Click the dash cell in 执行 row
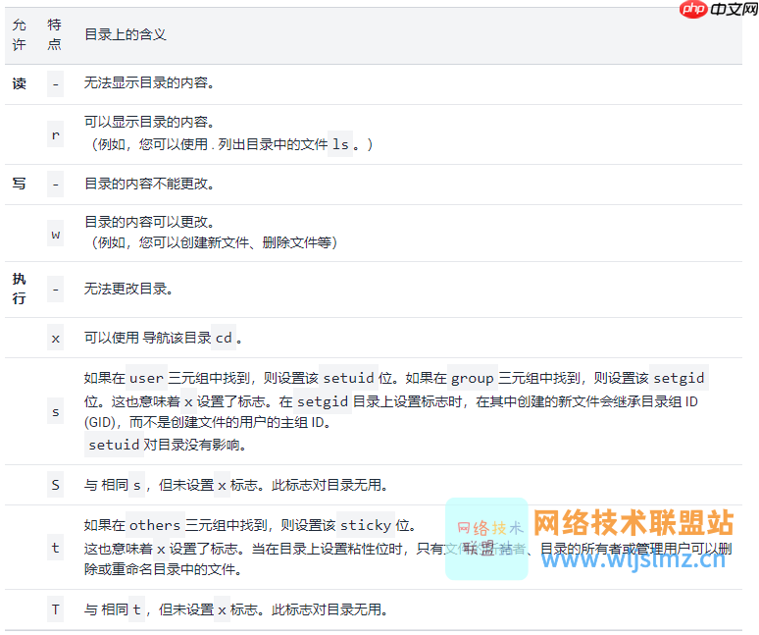 (55, 290)
